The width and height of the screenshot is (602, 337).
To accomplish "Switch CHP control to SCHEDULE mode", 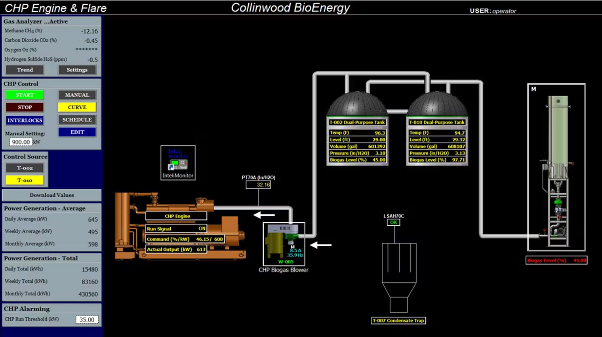I will pyautogui.click(x=77, y=120).
